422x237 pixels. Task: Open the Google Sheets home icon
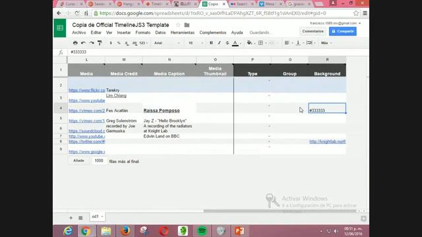[60, 28]
